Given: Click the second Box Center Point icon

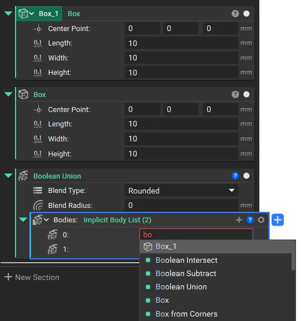Looking at the screenshot, I should 38,110.
